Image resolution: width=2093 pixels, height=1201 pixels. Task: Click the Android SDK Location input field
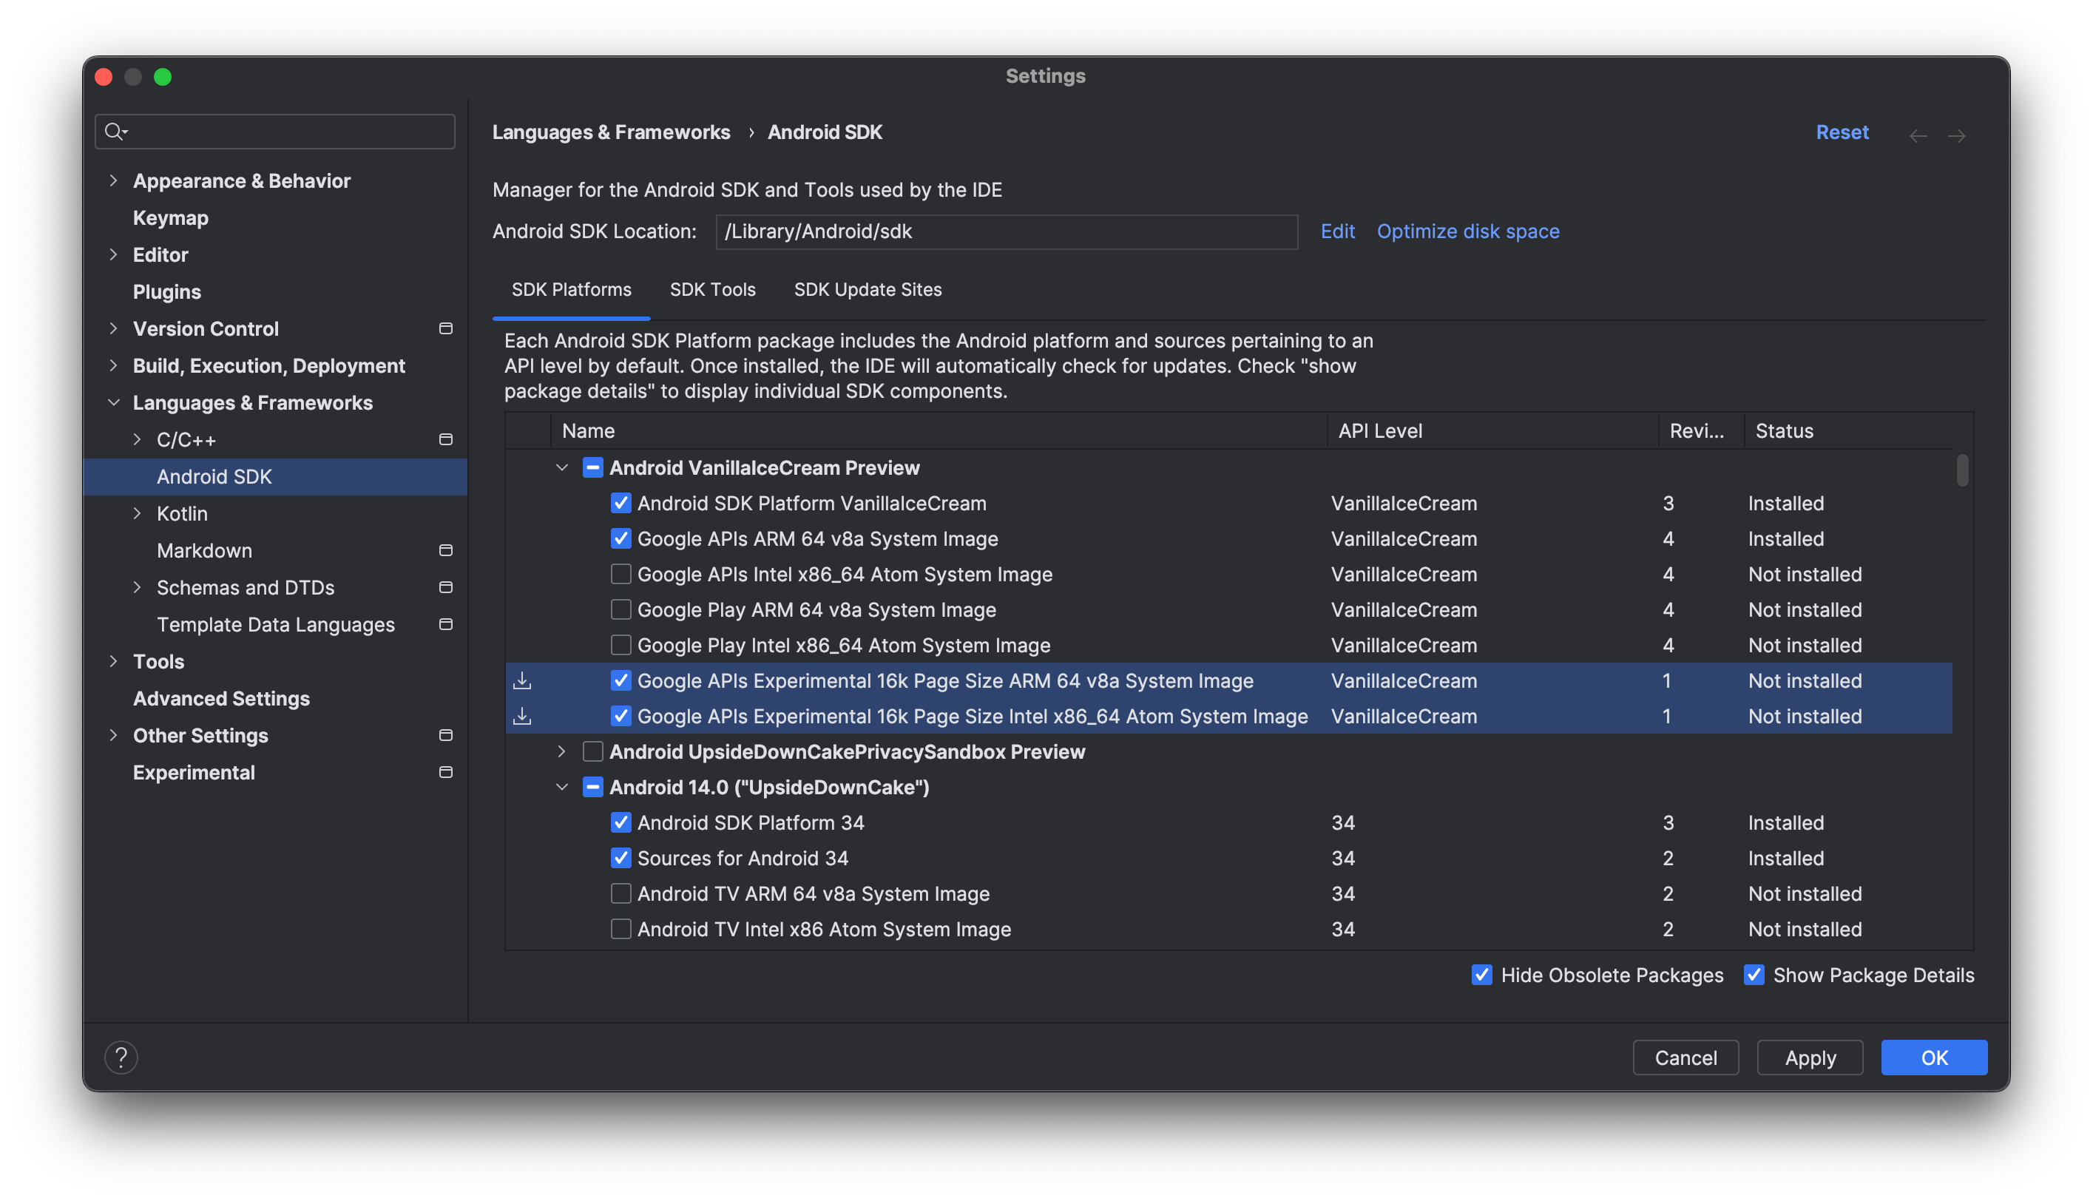tap(1007, 230)
